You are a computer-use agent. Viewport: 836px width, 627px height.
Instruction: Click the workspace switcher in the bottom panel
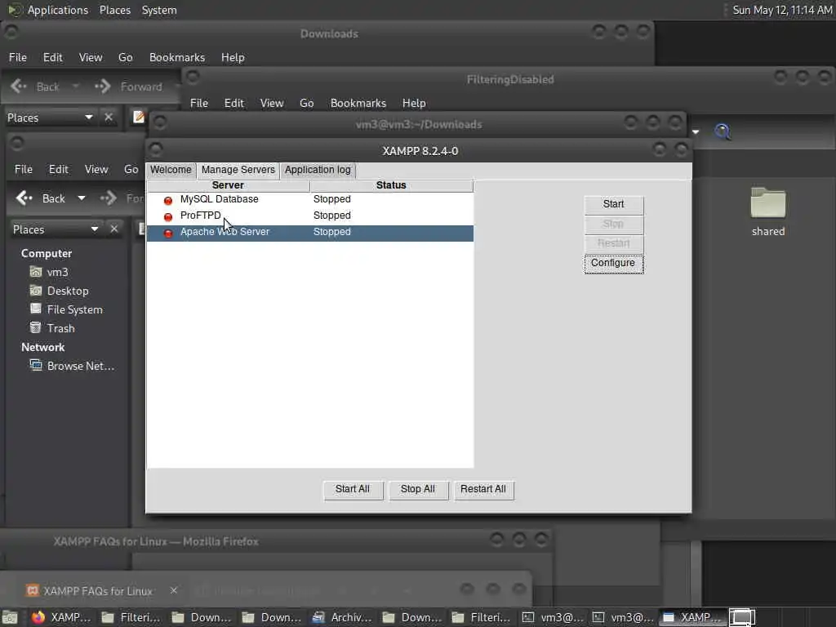tap(742, 617)
